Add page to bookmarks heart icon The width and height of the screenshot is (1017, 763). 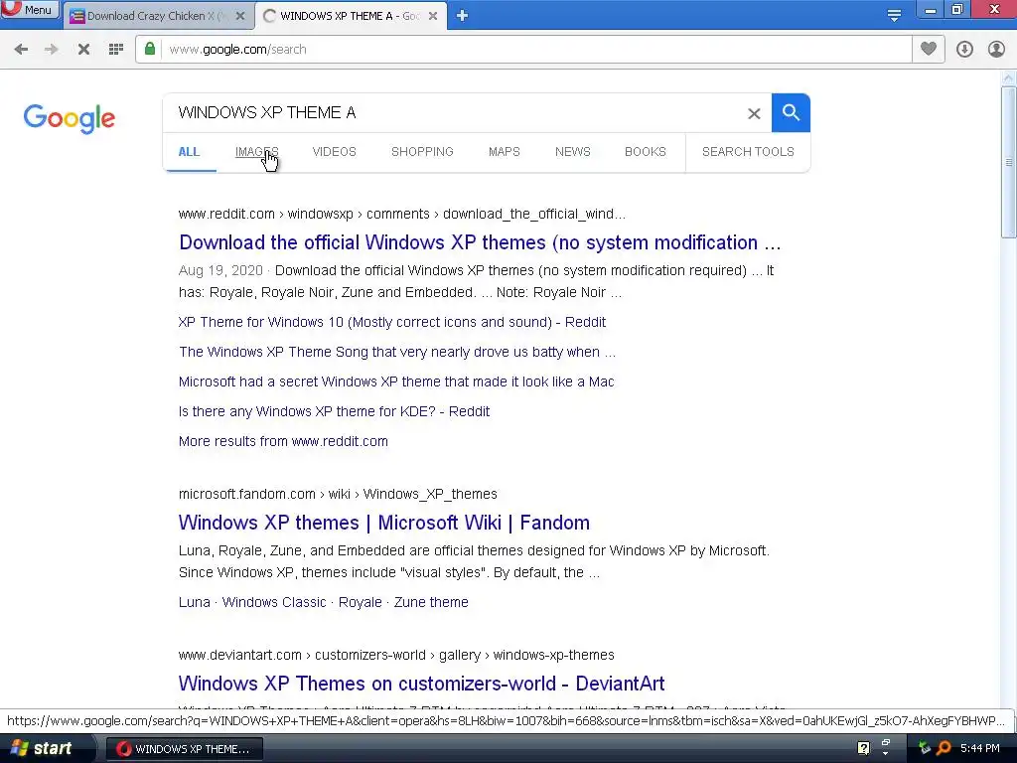(x=929, y=49)
